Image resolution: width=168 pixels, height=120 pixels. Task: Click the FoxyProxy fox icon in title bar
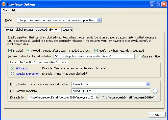[x=4, y=4]
